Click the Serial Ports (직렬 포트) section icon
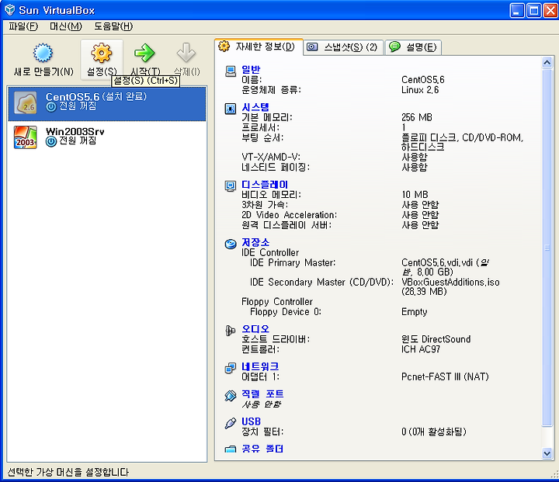 (231, 395)
